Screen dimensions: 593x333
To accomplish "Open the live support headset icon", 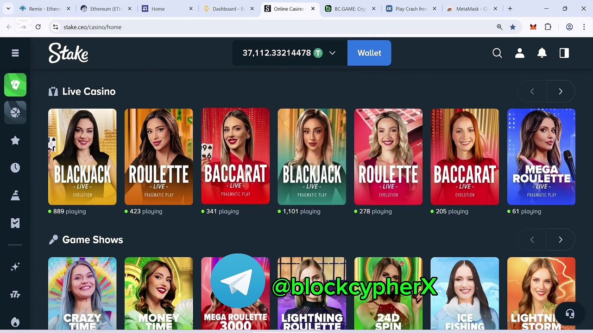I will tap(570, 314).
